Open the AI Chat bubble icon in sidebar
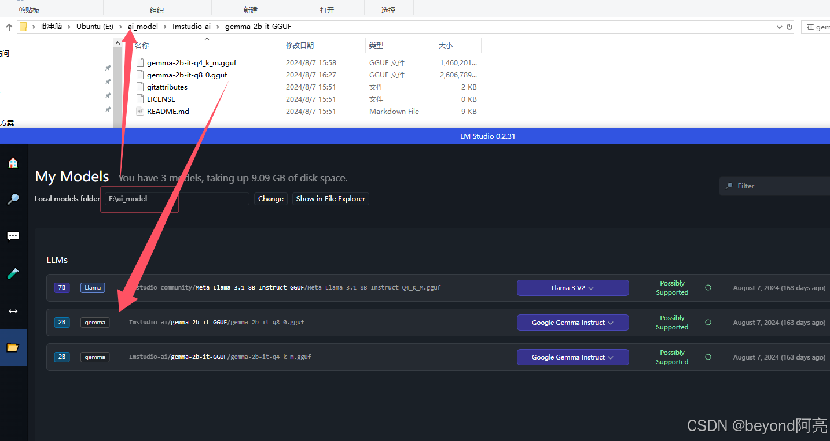The height and width of the screenshot is (441, 830). tap(13, 236)
